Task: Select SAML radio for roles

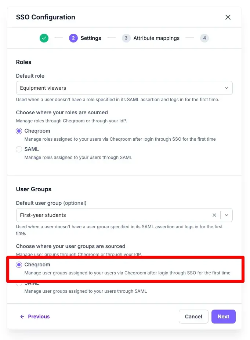Action: (x=19, y=149)
